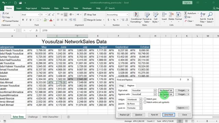Open Cell Styles gallery

[155, 17]
